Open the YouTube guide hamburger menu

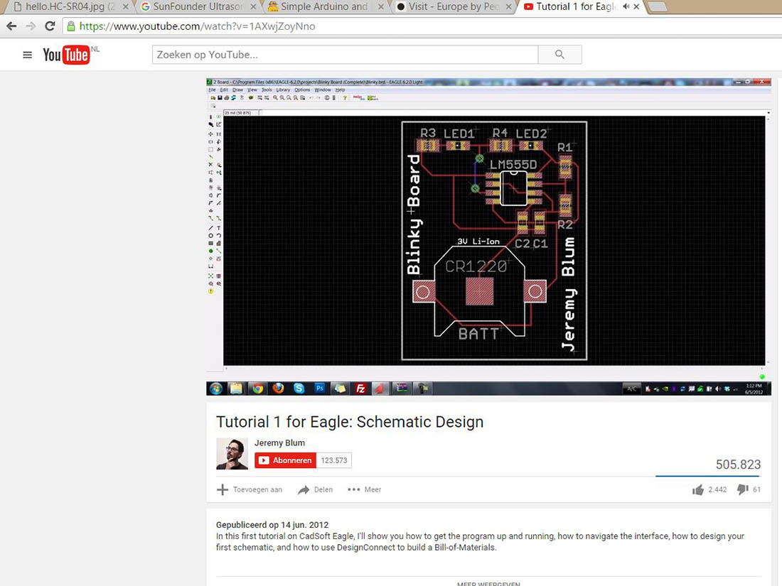pyautogui.click(x=28, y=55)
